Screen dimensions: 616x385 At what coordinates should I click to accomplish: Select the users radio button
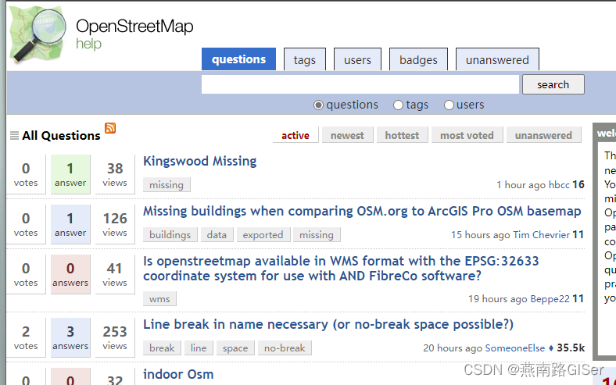click(449, 105)
